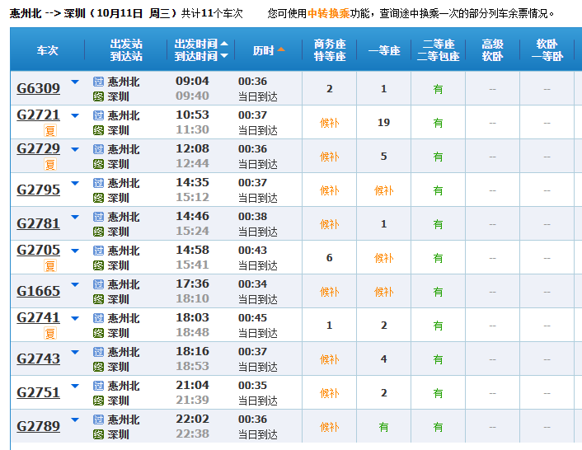This screenshot has height=450, width=582.
Task: Expand stops dropdown arrow for G6309
Action: [x=75, y=82]
